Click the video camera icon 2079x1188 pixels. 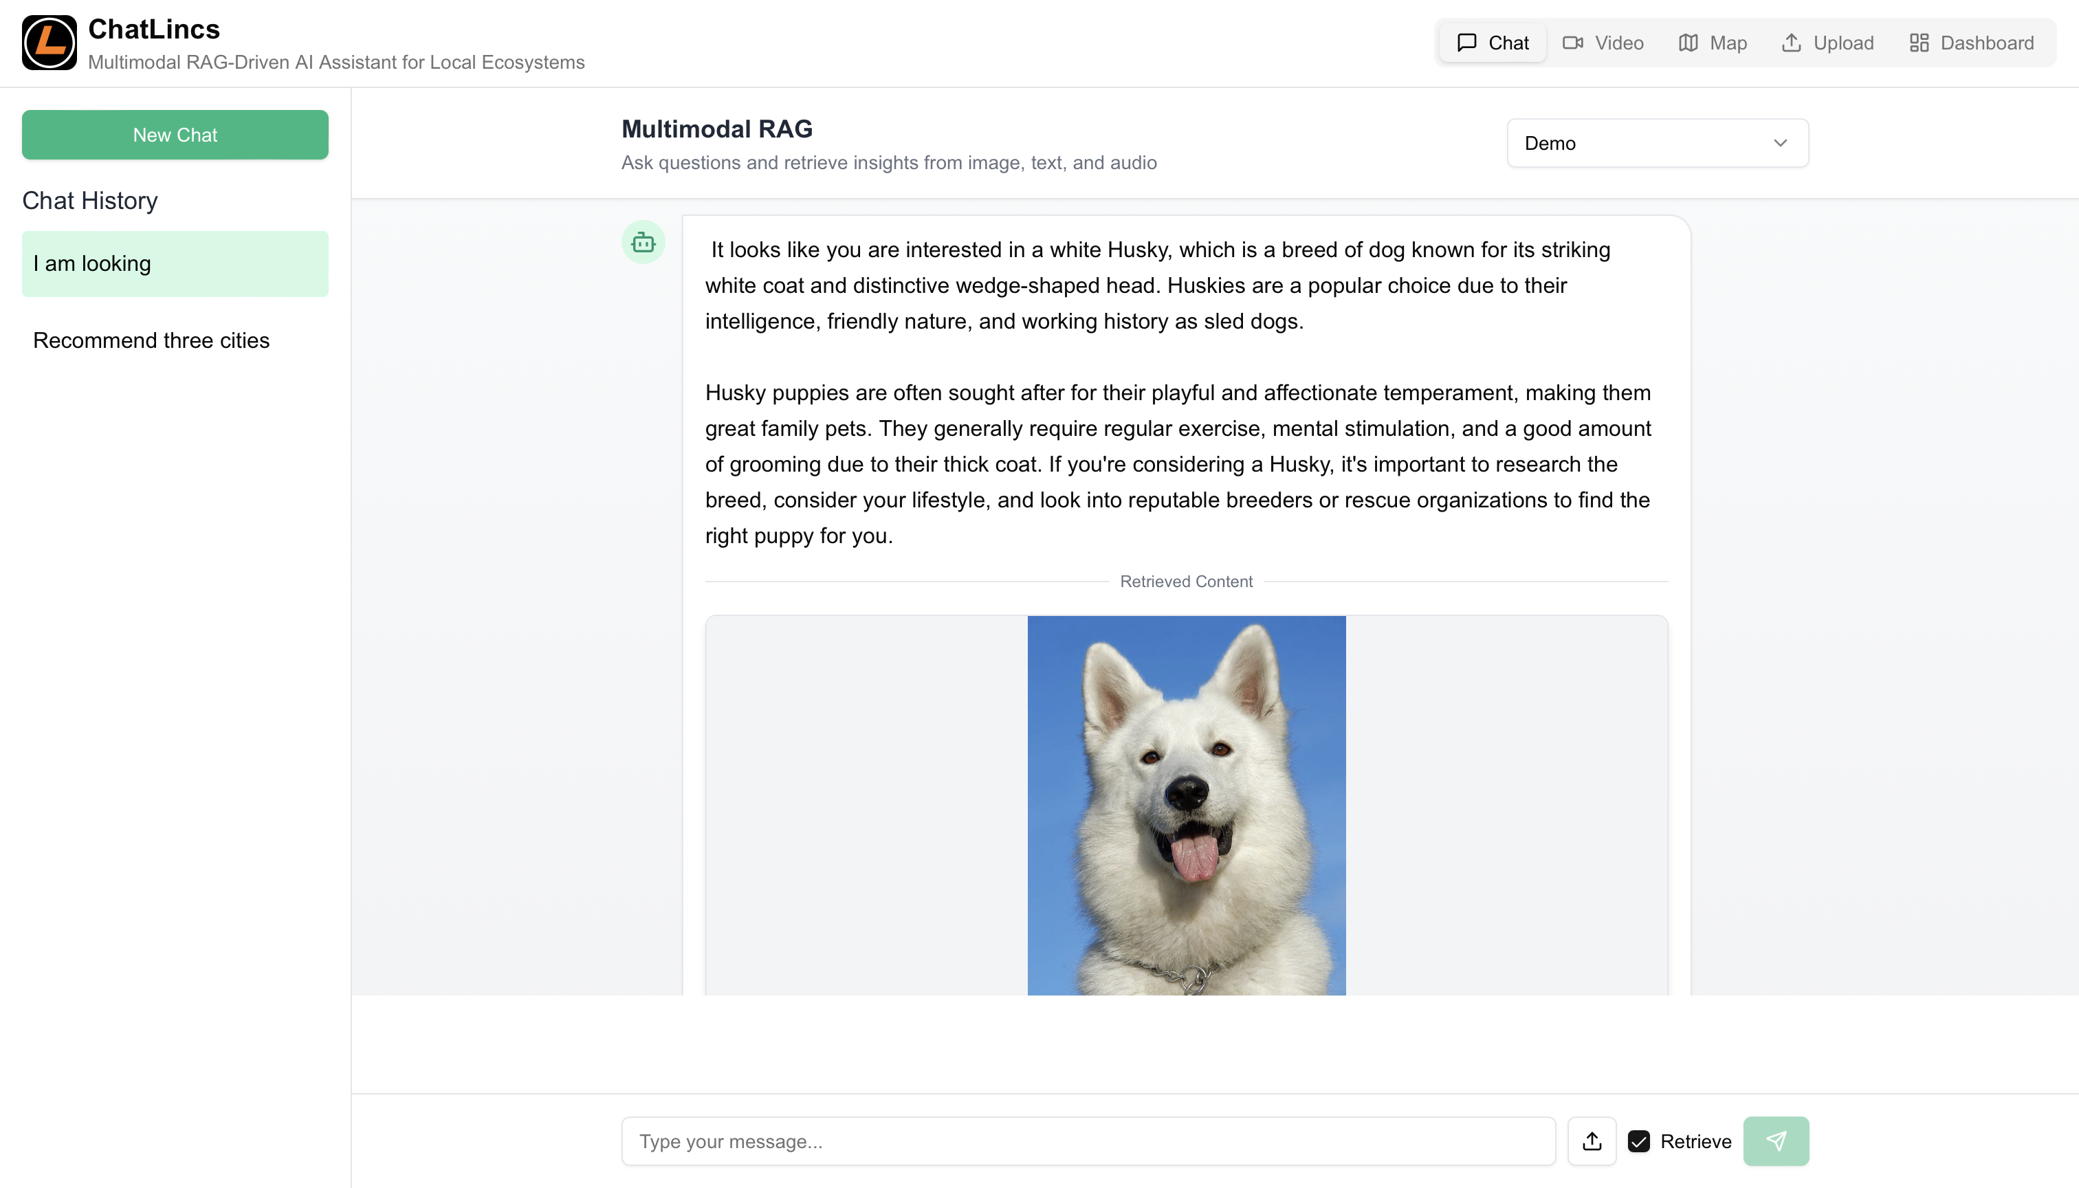pyautogui.click(x=1572, y=43)
